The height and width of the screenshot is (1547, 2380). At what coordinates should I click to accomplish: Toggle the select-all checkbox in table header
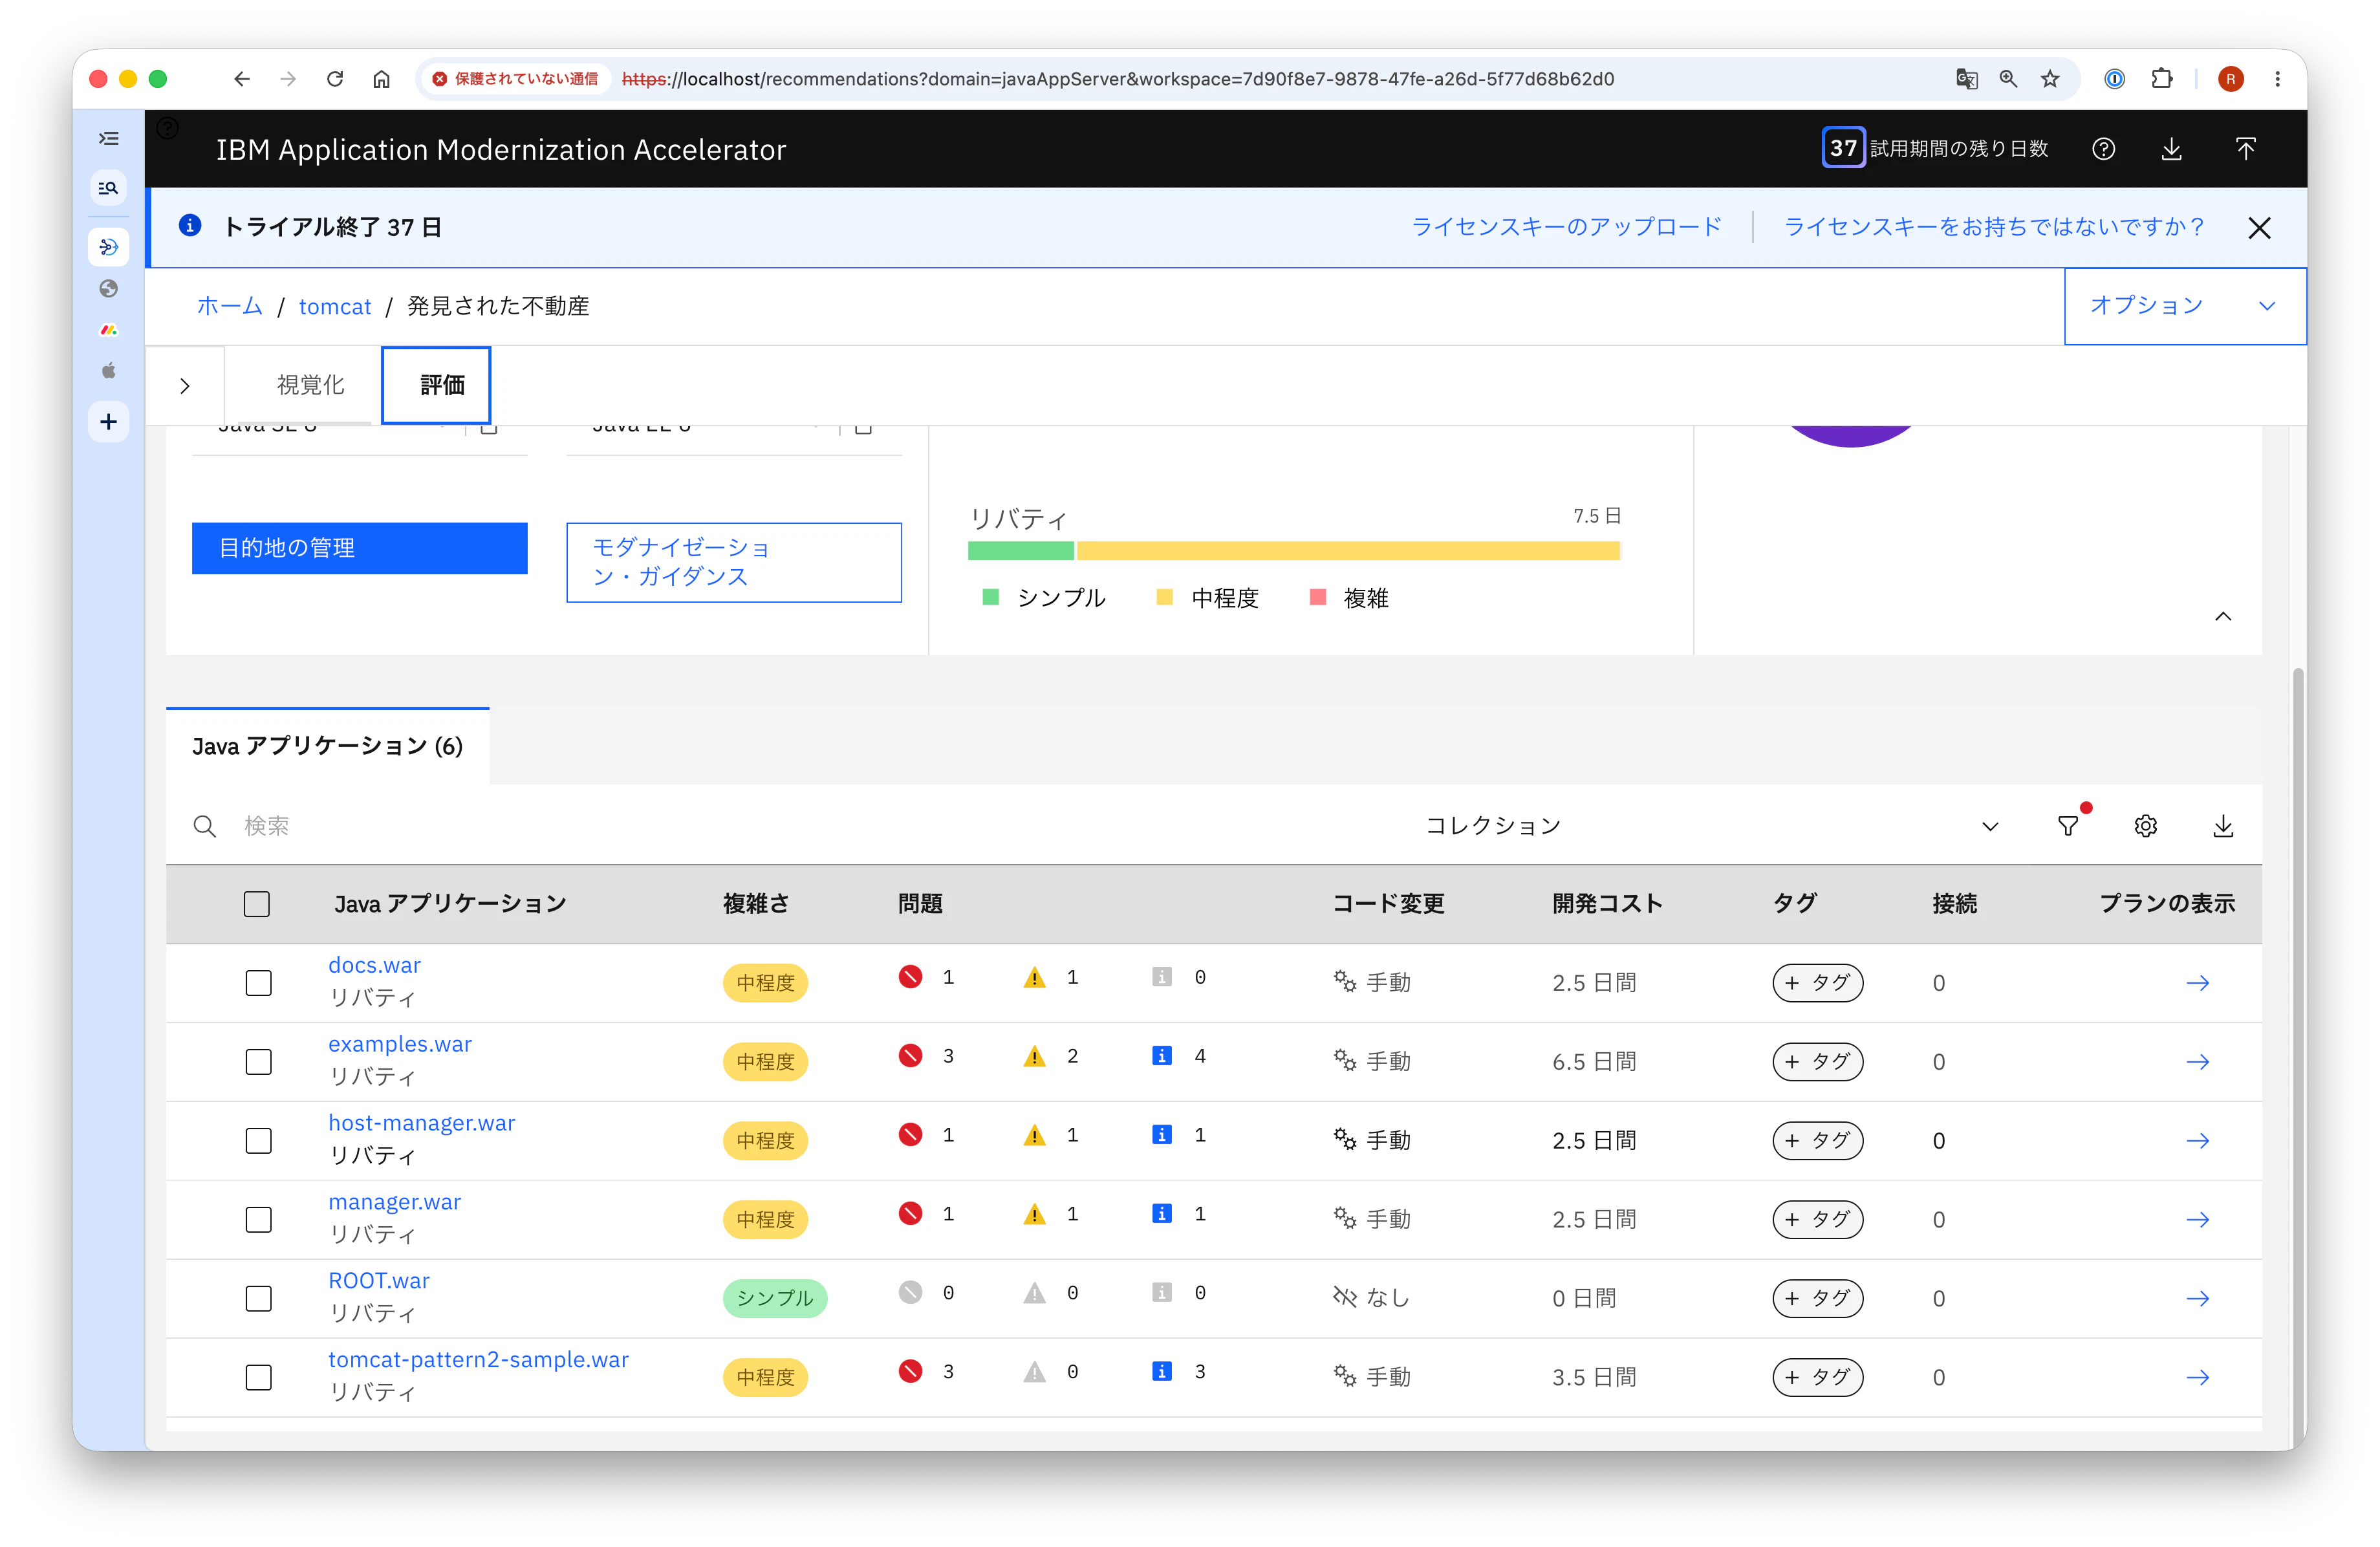pos(257,904)
